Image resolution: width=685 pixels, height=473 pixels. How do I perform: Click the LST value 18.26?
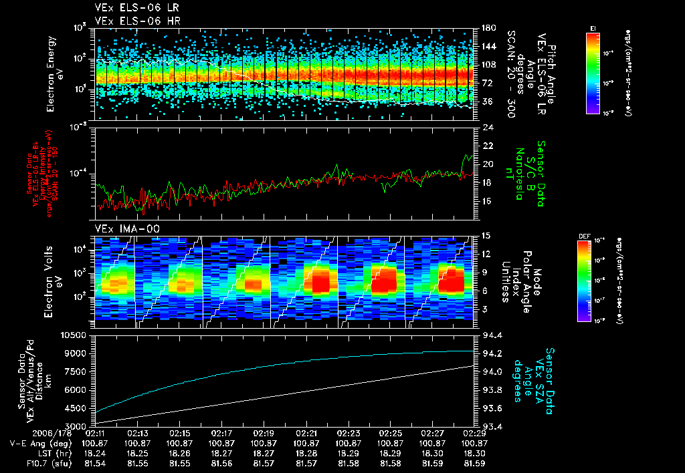(x=179, y=454)
